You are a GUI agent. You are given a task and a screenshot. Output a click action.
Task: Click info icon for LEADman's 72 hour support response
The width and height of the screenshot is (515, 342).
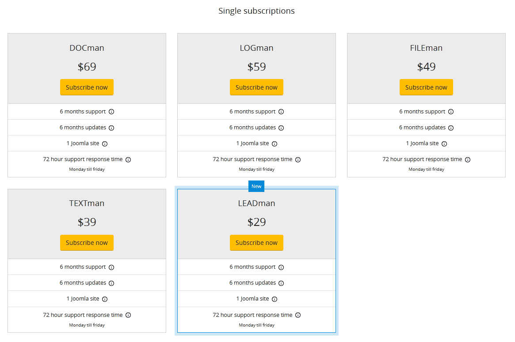point(298,315)
